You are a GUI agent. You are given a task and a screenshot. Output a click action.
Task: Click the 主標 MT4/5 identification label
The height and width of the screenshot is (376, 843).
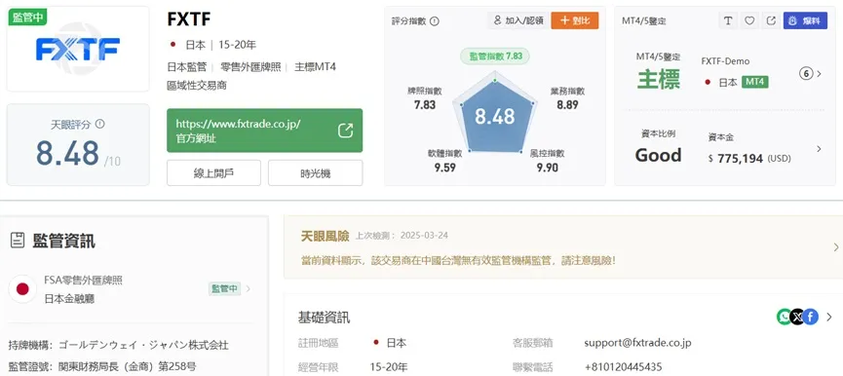tap(659, 79)
